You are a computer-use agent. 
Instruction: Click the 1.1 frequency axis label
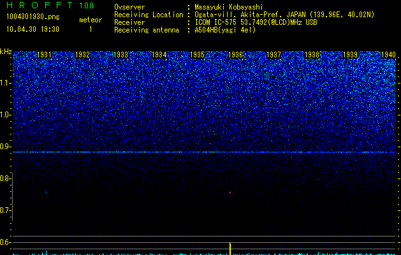5,83
